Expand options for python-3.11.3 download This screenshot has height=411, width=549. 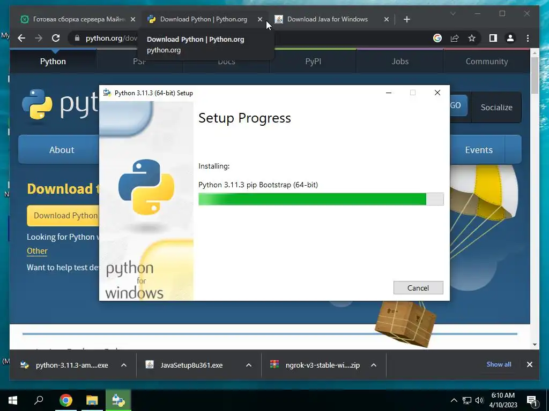[124, 365]
